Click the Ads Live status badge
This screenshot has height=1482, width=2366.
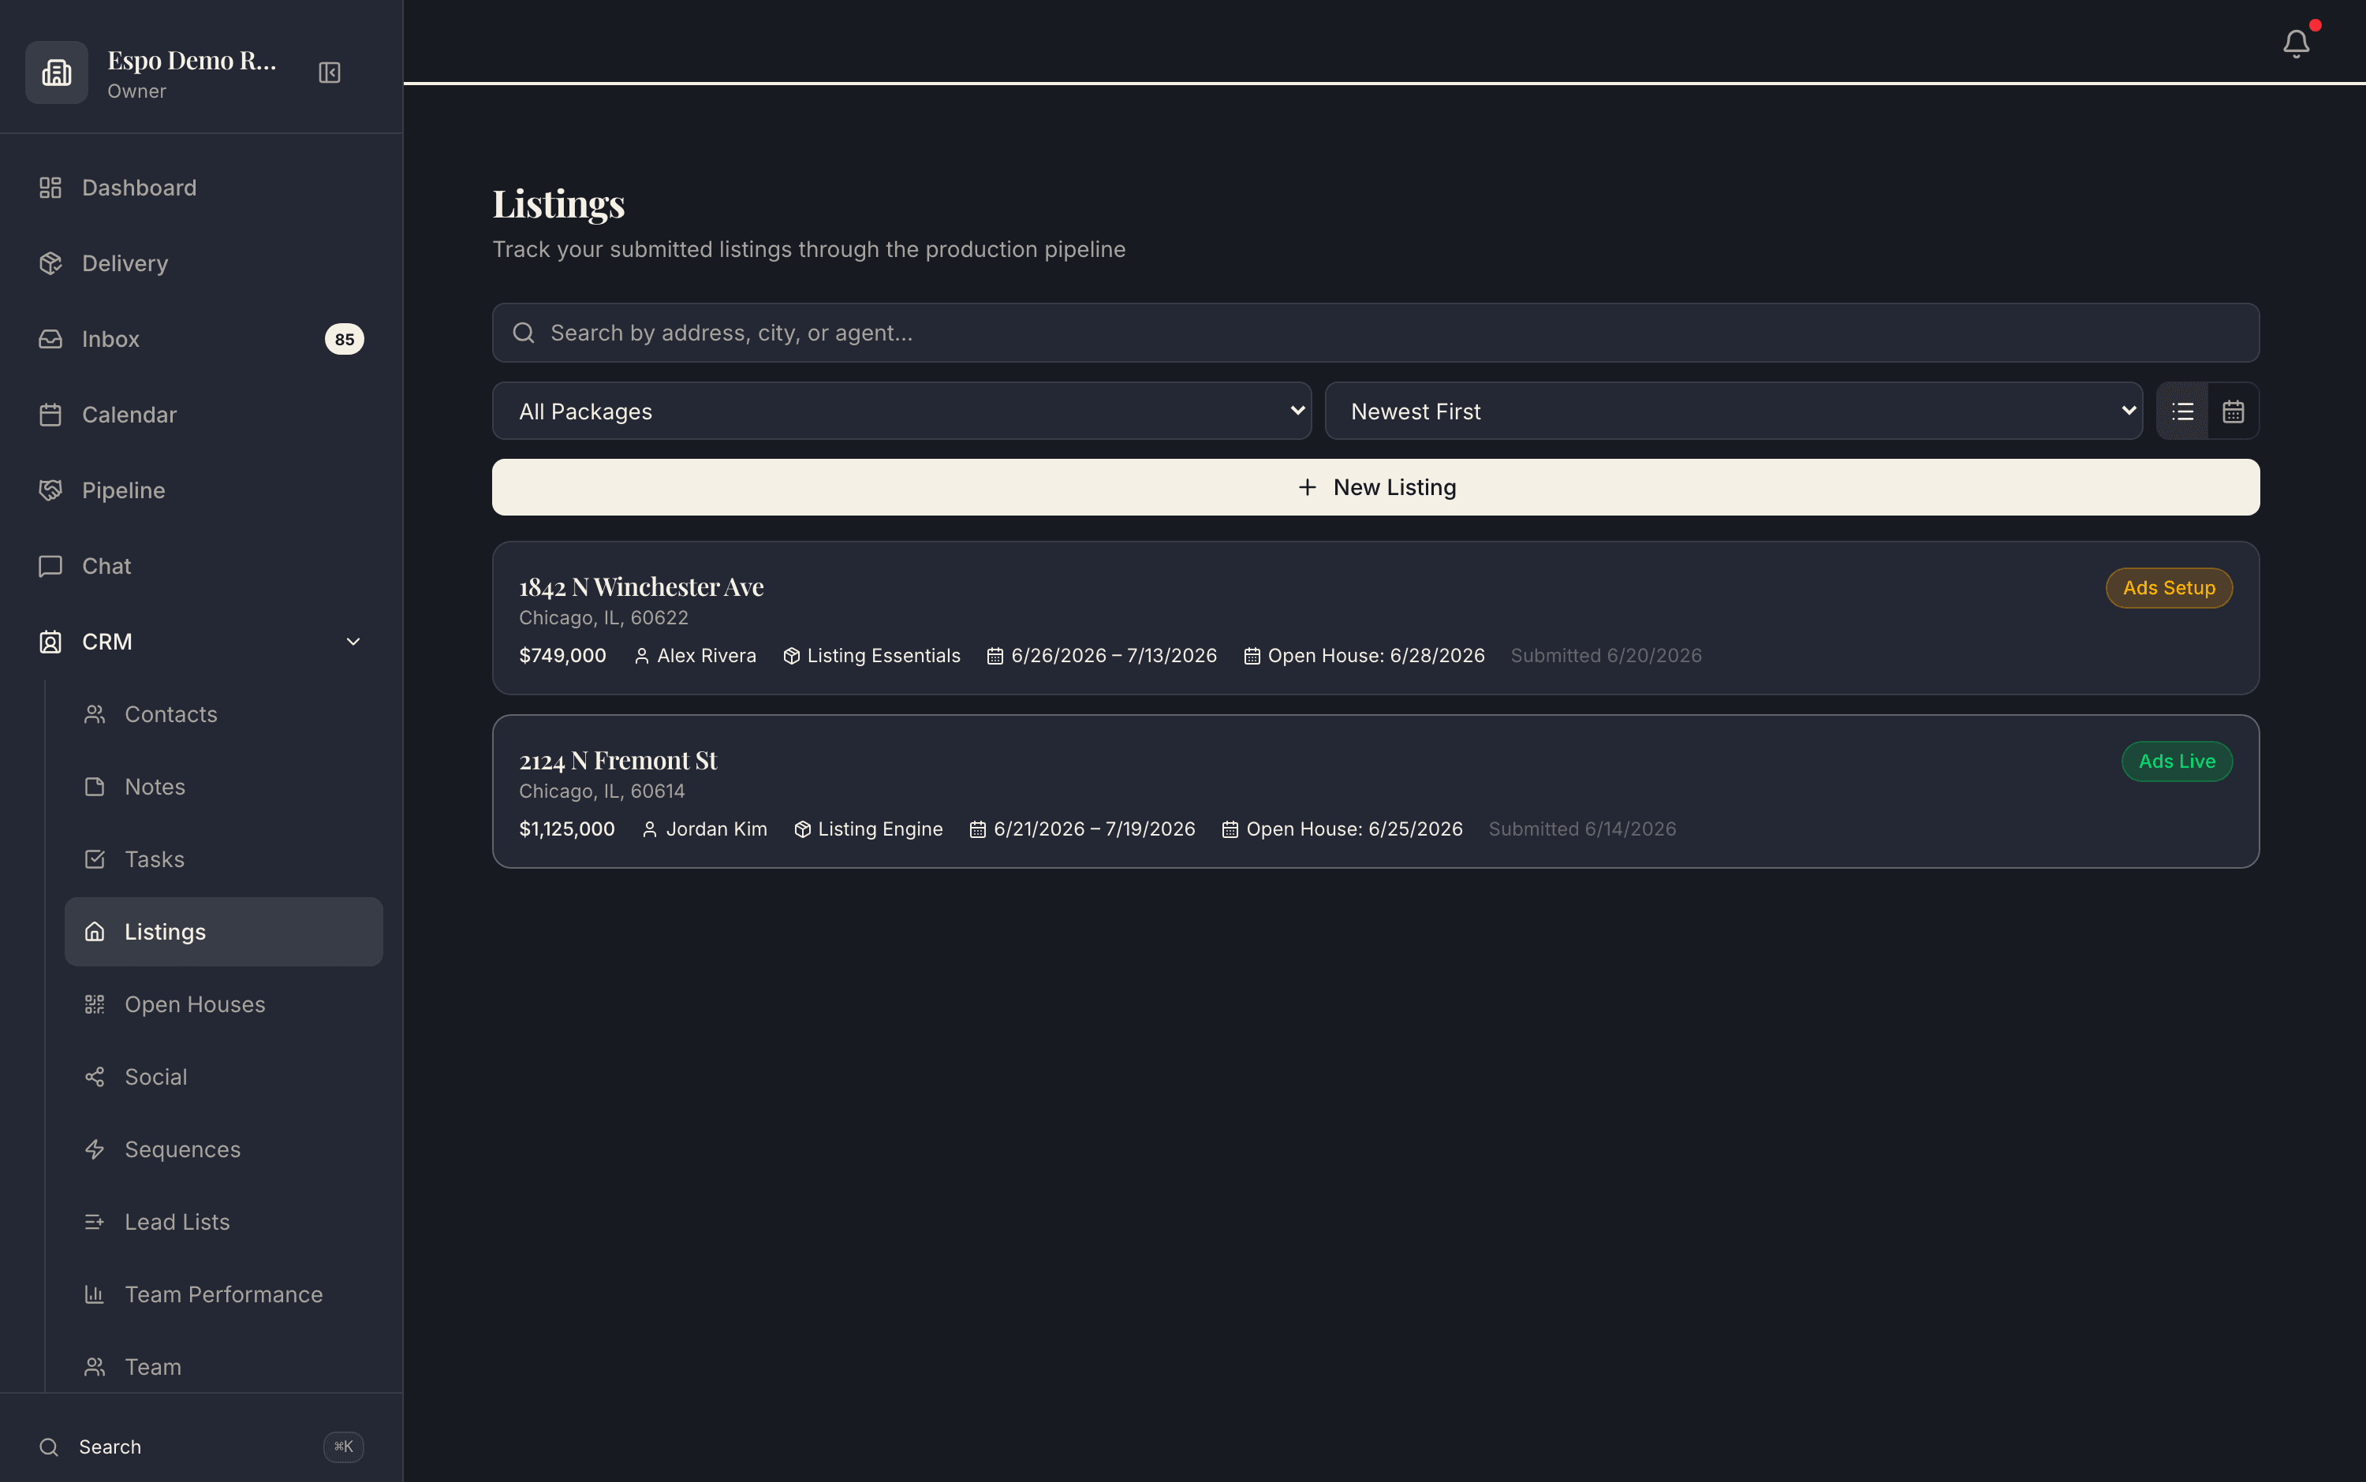2176,761
